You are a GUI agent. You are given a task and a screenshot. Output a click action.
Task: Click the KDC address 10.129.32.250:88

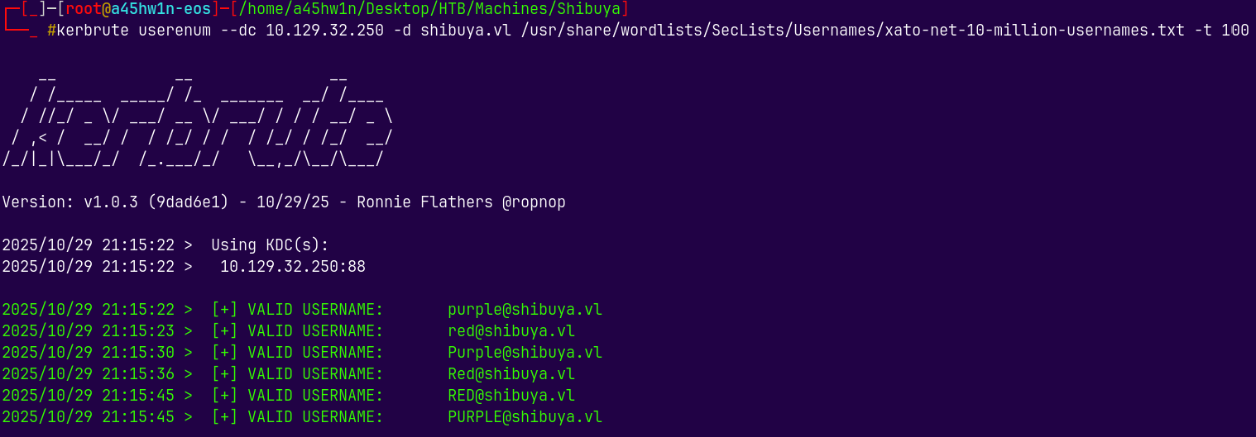[292, 267]
